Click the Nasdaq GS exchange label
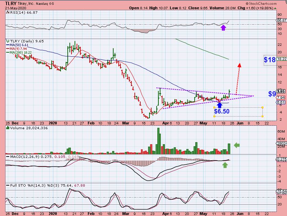The width and height of the screenshot is (287, 216). [x=45, y=4]
